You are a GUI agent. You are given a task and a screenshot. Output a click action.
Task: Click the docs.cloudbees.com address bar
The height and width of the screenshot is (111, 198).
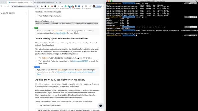(x=25, y=6)
